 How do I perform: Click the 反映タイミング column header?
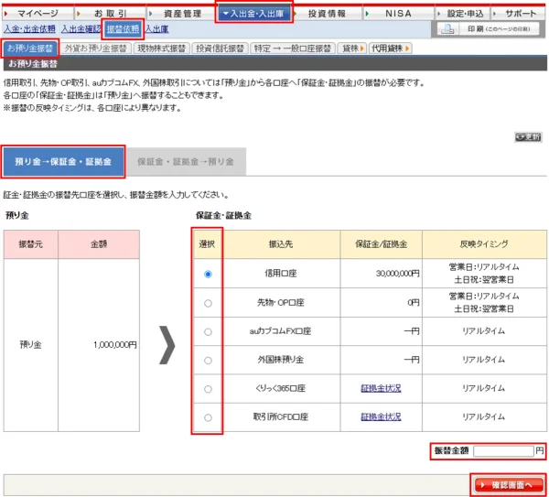coord(484,244)
